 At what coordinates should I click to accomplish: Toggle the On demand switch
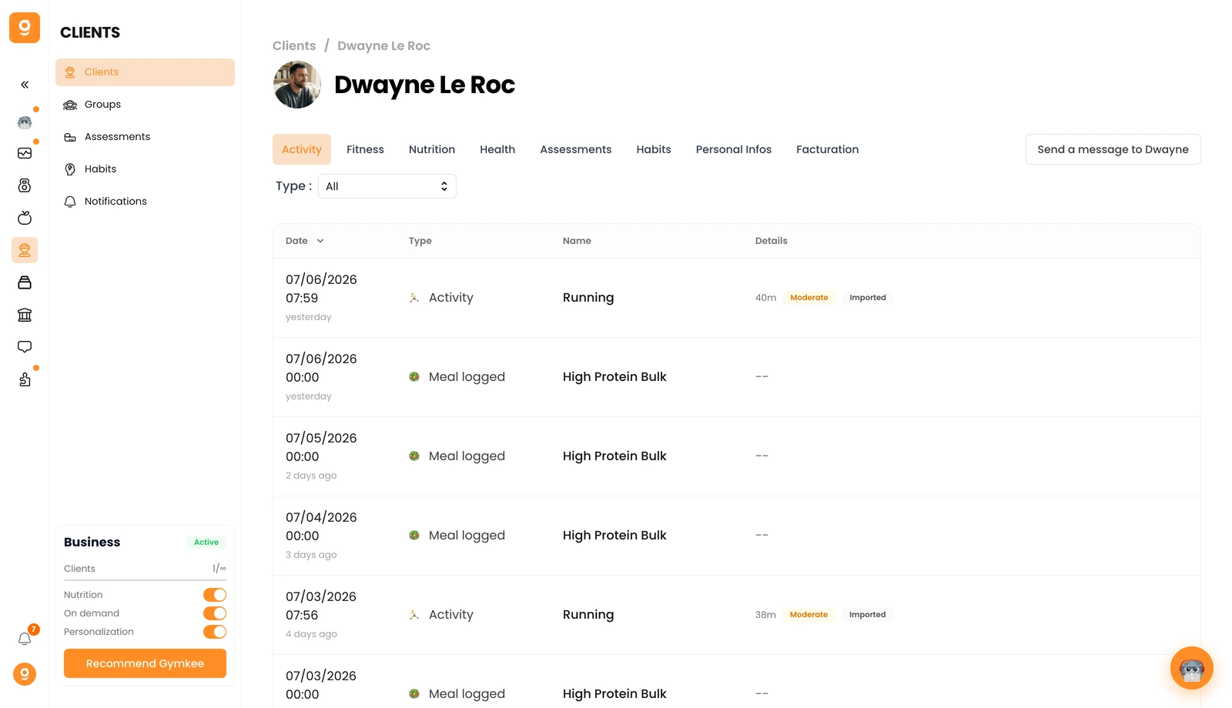(x=215, y=613)
